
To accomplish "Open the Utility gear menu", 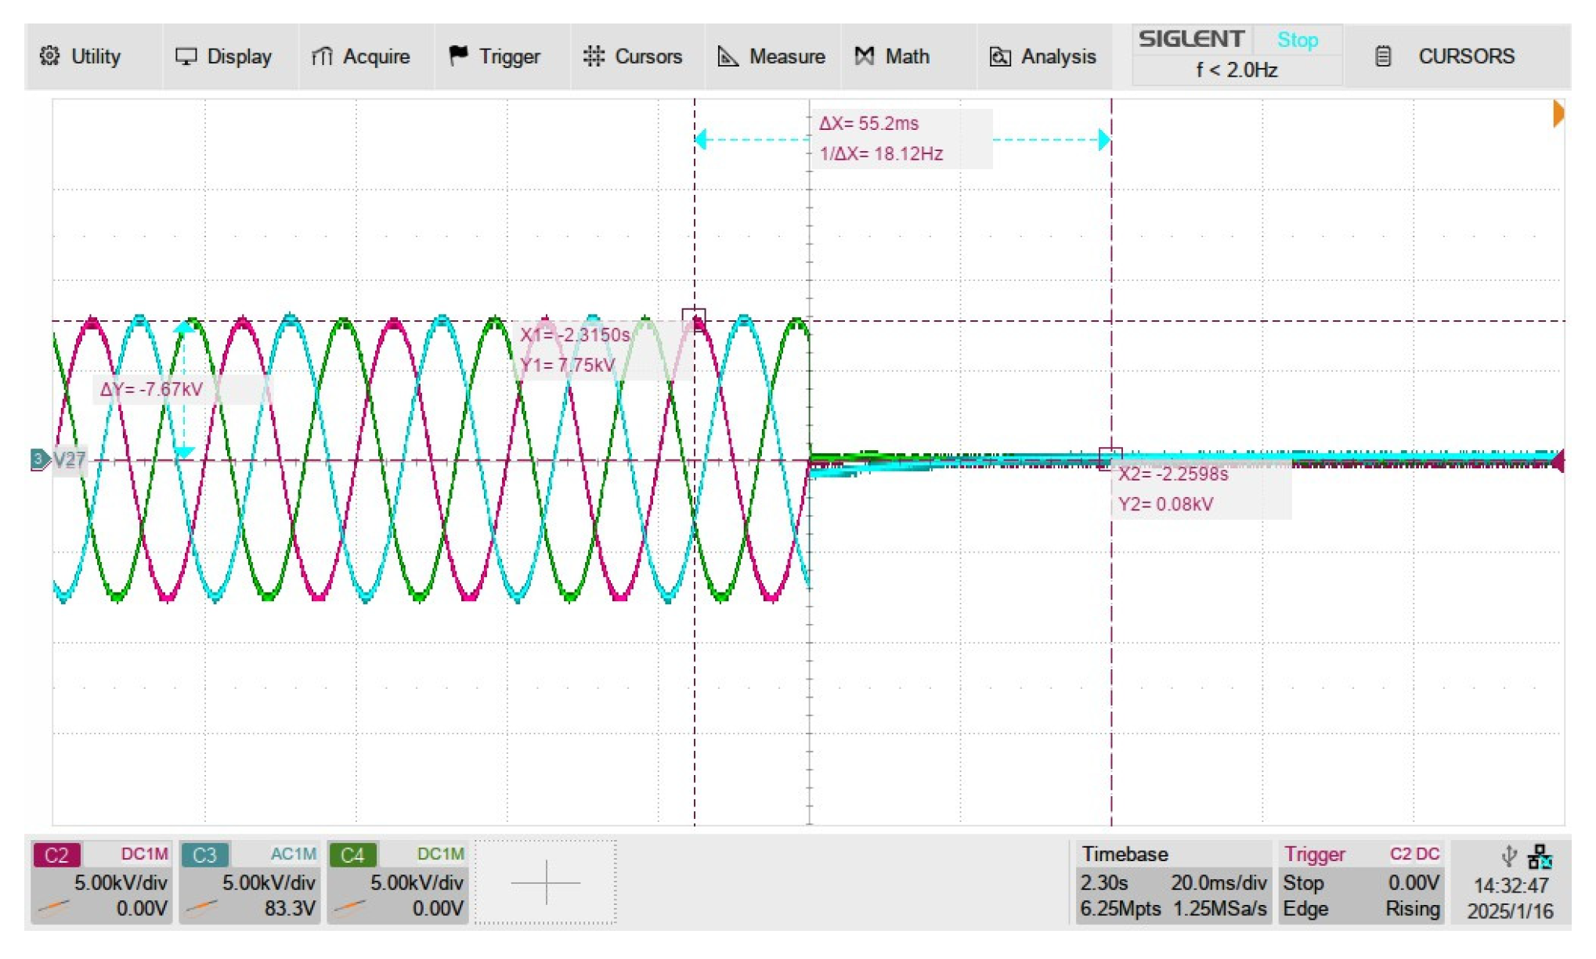I will 50,56.
